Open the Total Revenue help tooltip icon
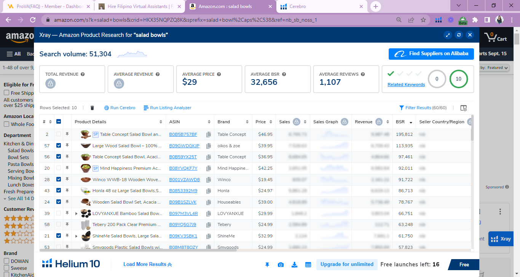 pyautogui.click(x=83, y=75)
